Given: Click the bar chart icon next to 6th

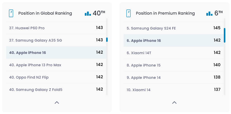Looking at the screenshot, I should pos(209,13).
